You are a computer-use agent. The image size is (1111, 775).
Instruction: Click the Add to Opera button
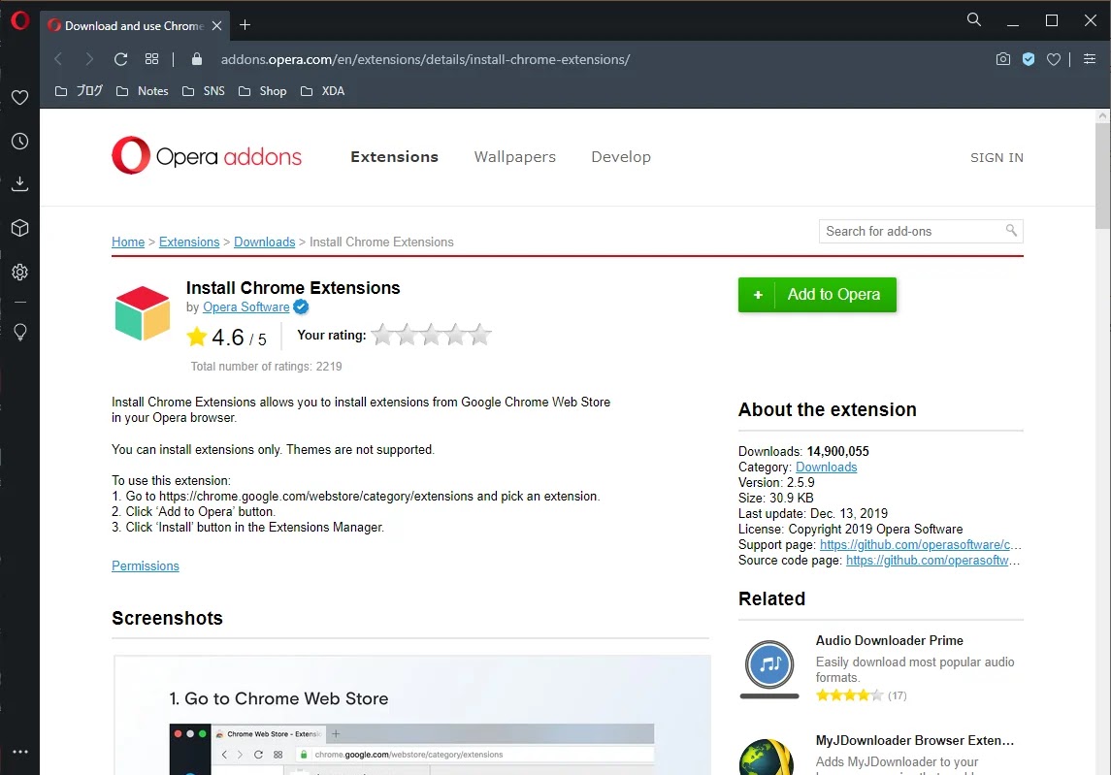point(817,294)
